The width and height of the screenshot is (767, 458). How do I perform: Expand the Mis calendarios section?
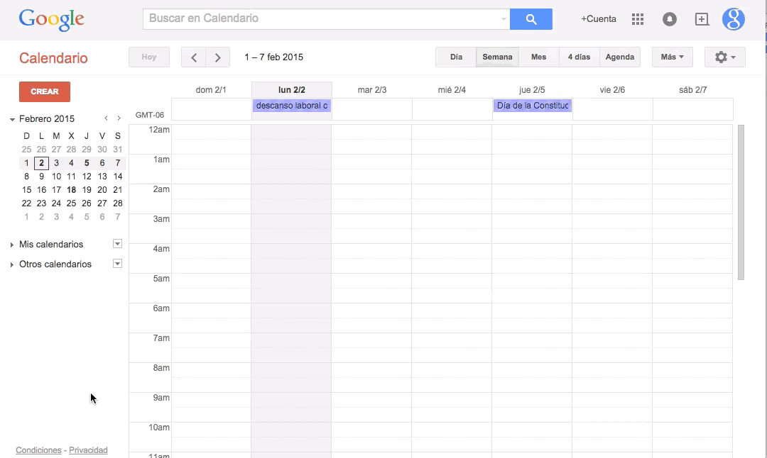click(11, 244)
